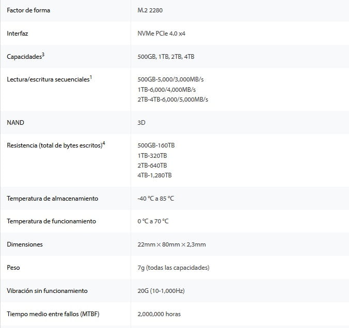Click the 2,000,000 horas MTBF value
This screenshot has height=328, width=349.
point(159,314)
